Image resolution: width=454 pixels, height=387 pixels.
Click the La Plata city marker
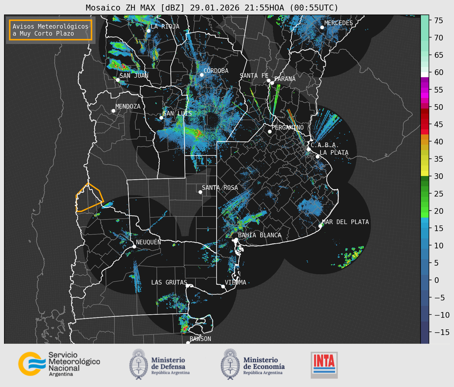tap(318, 157)
